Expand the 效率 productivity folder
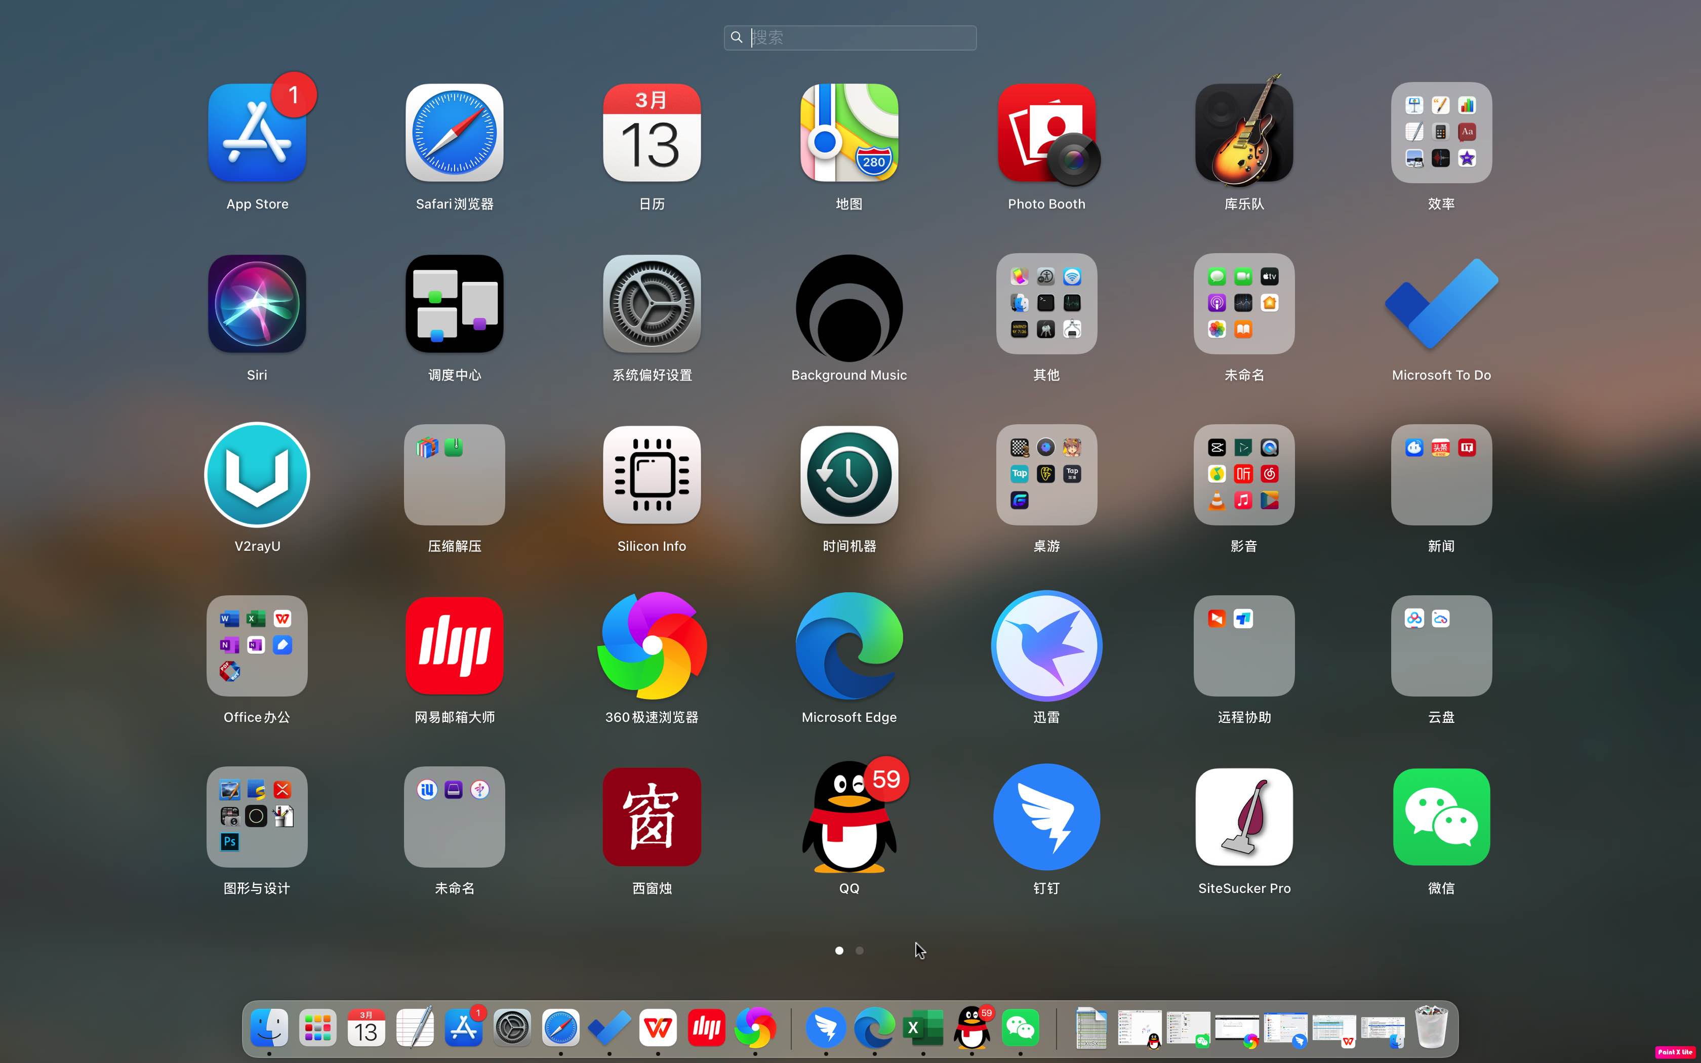Viewport: 1701px width, 1063px height. 1441,134
